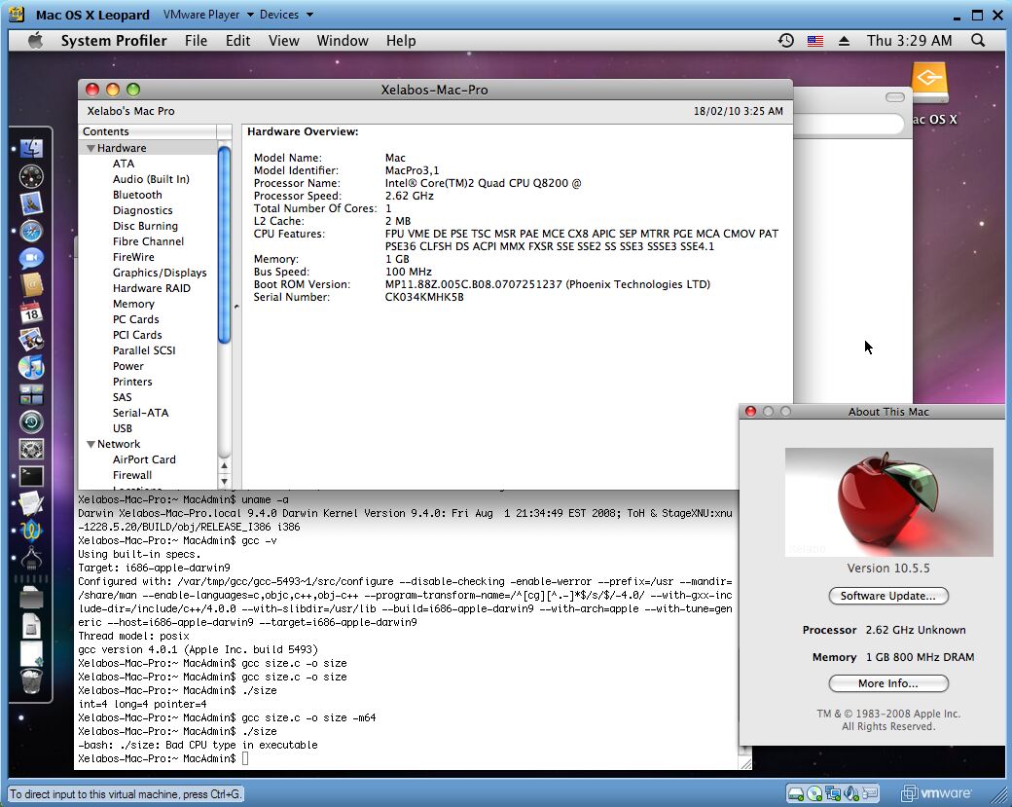1012x807 pixels.
Task: Select Graphics/Displays in Contents
Action: 160,274
